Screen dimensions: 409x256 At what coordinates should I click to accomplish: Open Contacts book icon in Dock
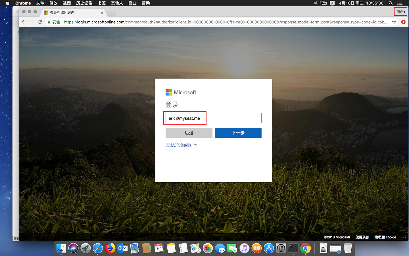pos(147,248)
